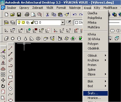The width and height of the screenshot is (121, 102).
Task: Choose Hranice… menu entry
Action: 95,98
